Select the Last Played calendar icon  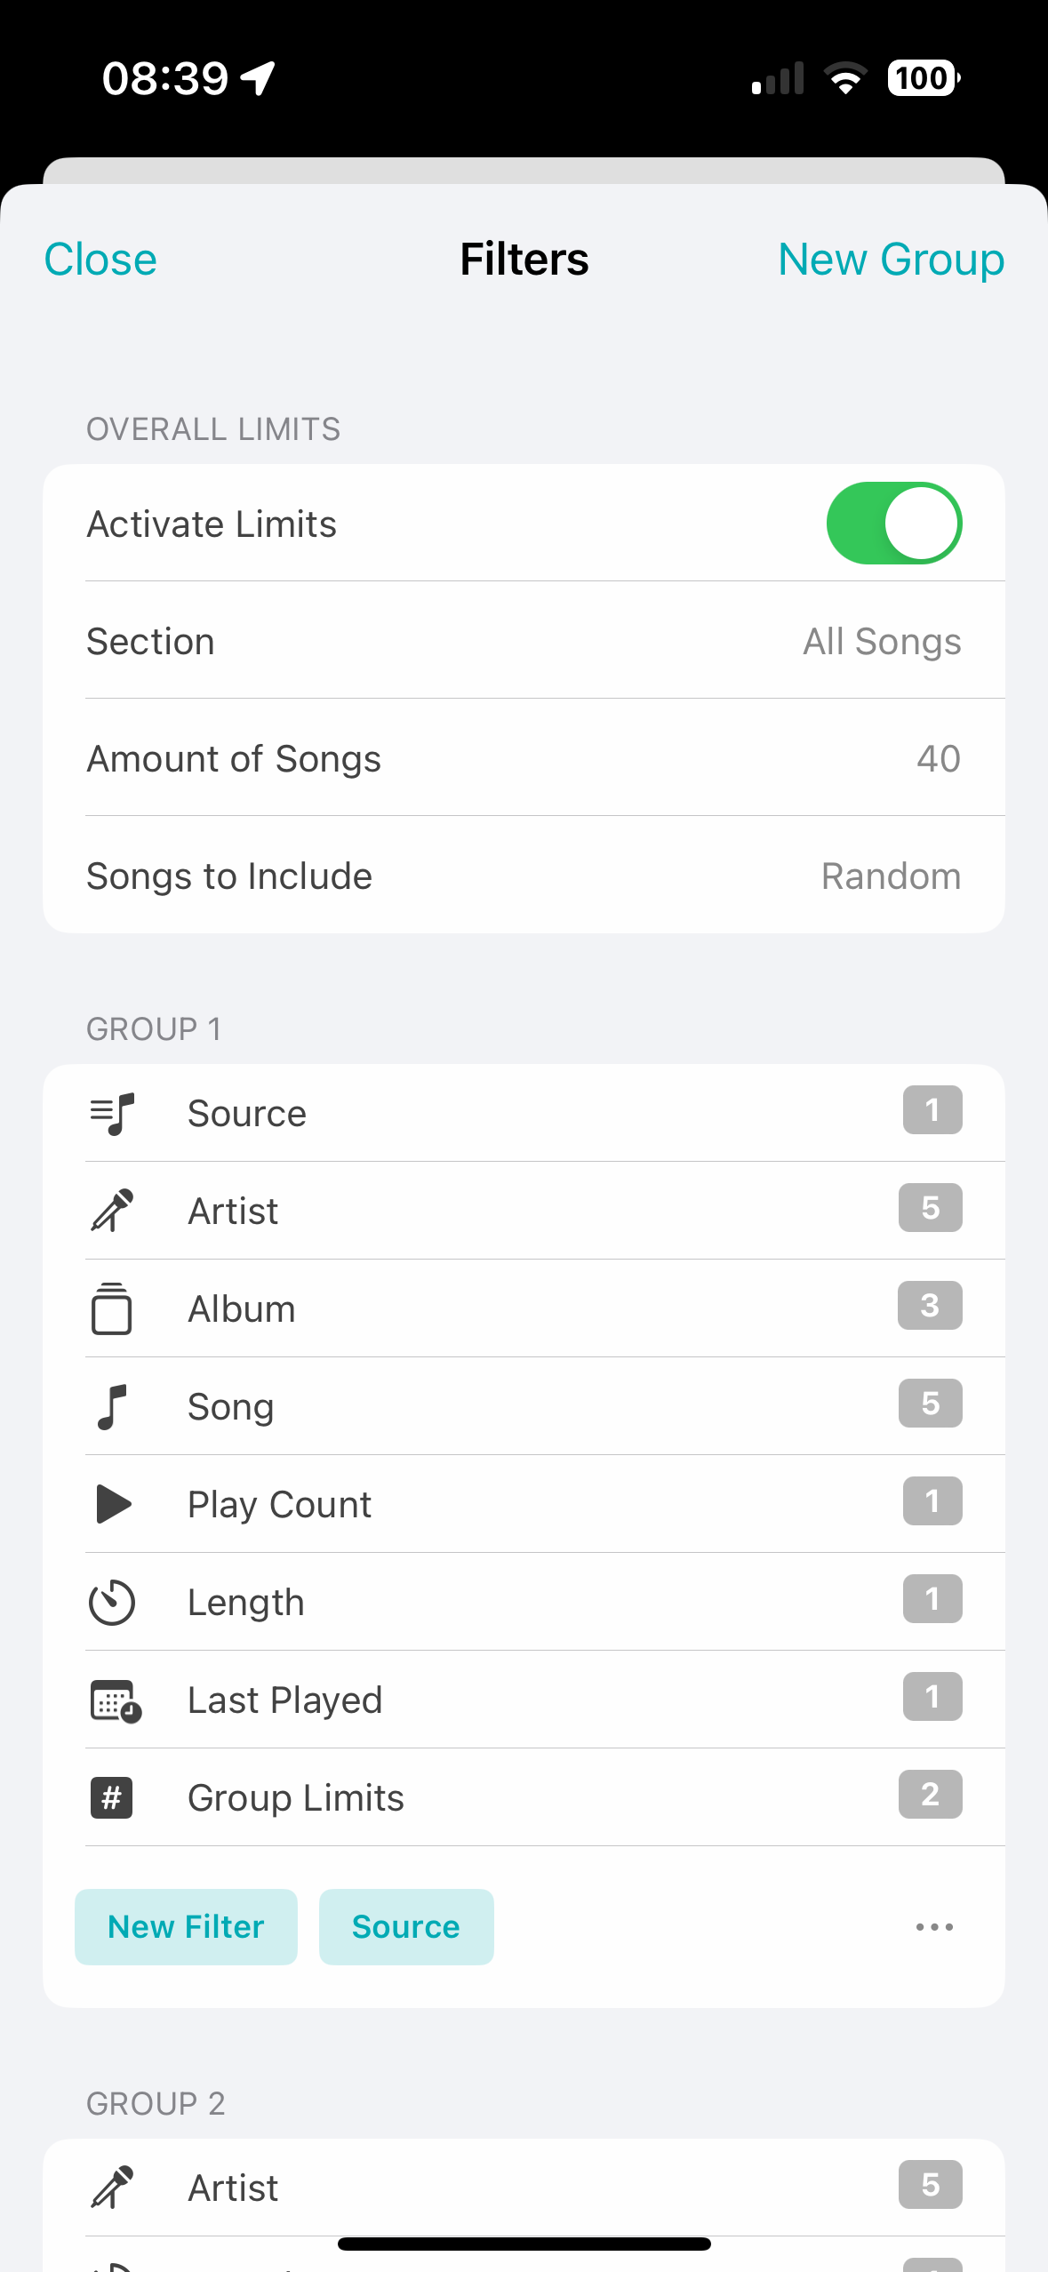(116, 1700)
